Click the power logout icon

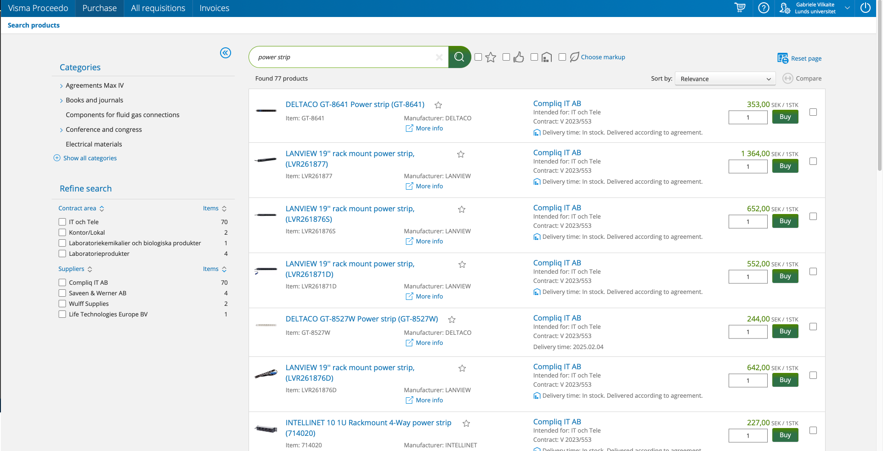coord(865,8)
